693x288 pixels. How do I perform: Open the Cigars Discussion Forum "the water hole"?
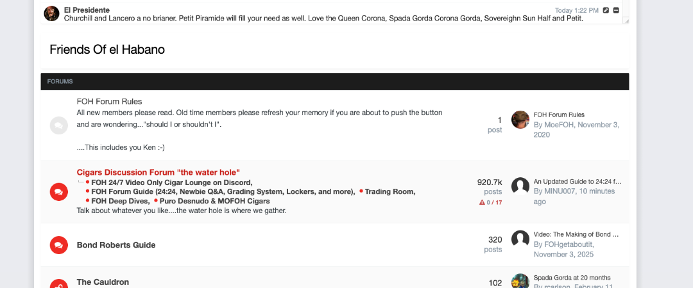(158, 172)
